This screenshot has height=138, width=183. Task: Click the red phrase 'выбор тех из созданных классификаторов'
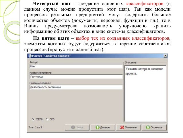(122, 38)
